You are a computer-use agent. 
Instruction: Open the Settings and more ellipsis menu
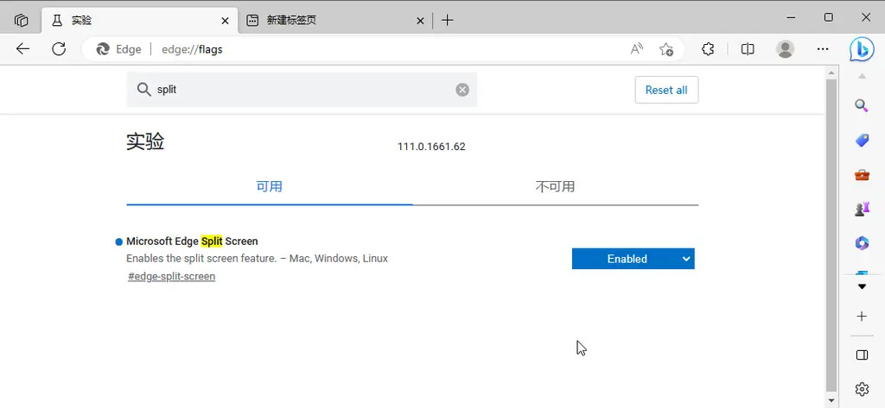tap(823, 49)
